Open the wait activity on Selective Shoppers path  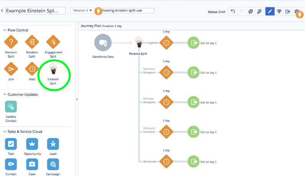166,72
